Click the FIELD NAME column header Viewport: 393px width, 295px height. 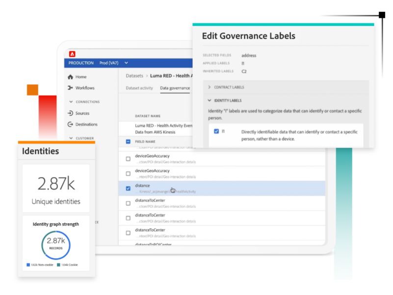coord(145,141)
